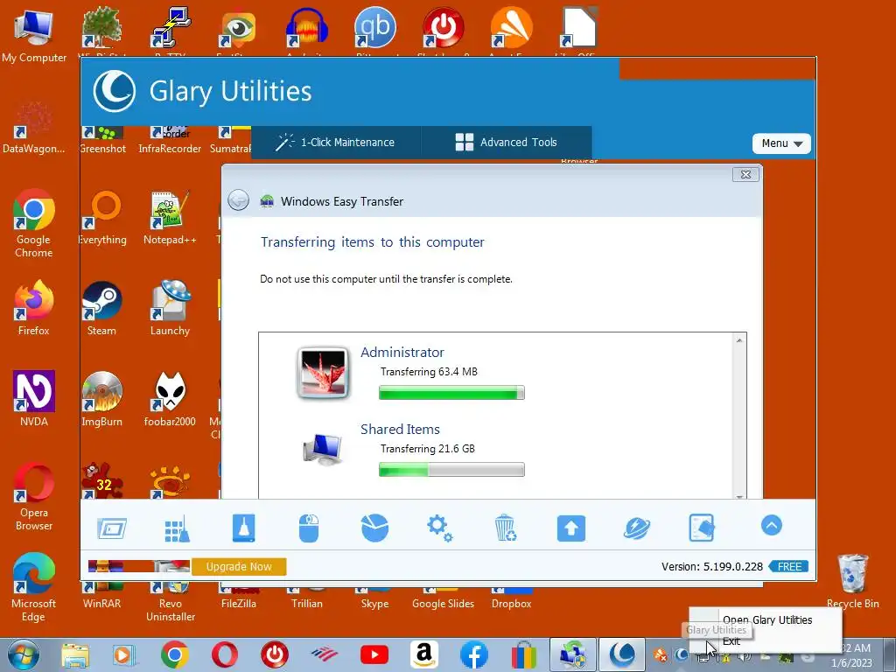The height and width of the screenshot is (672, 896).
Task: Click the Upgrade Now button
Action: point(239,566)
